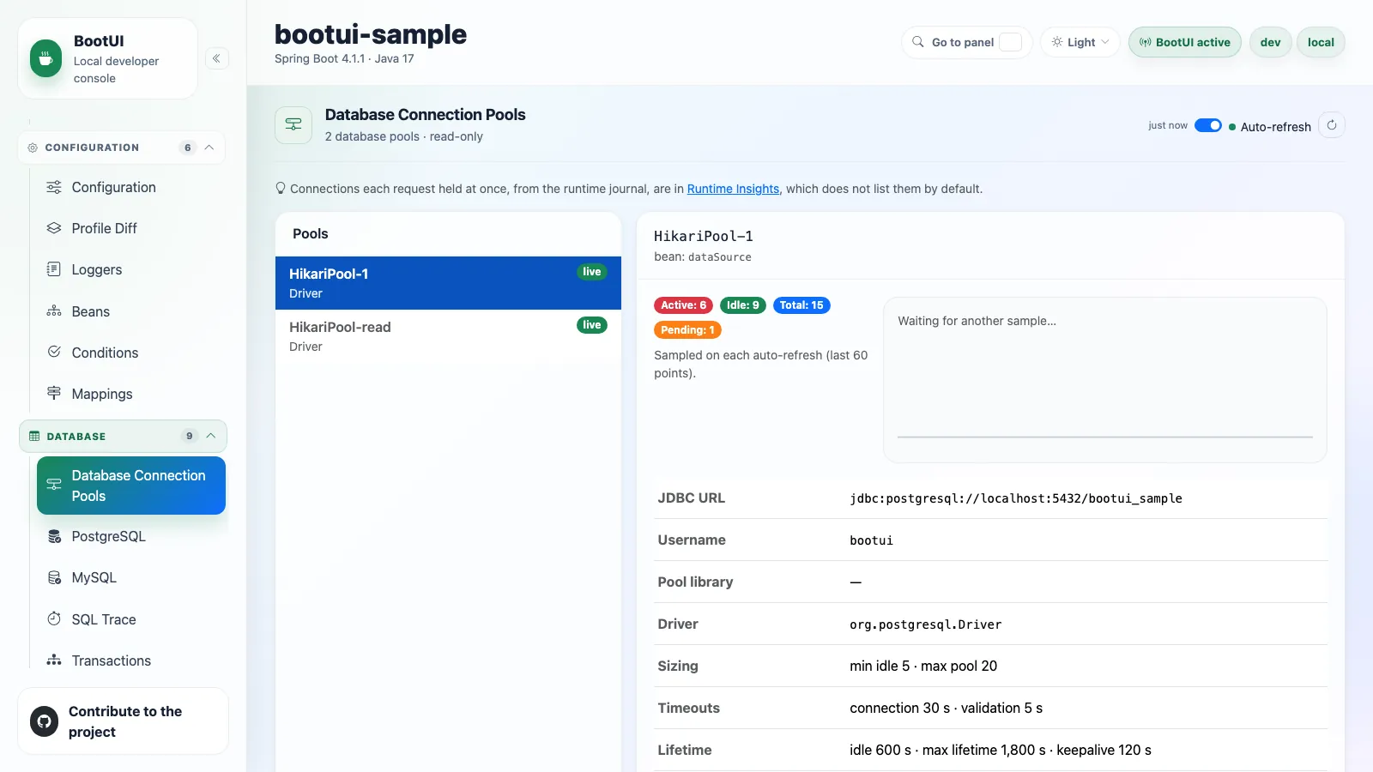Open Contribute to the project
The image size is (1373, 772).
(123, 721)
